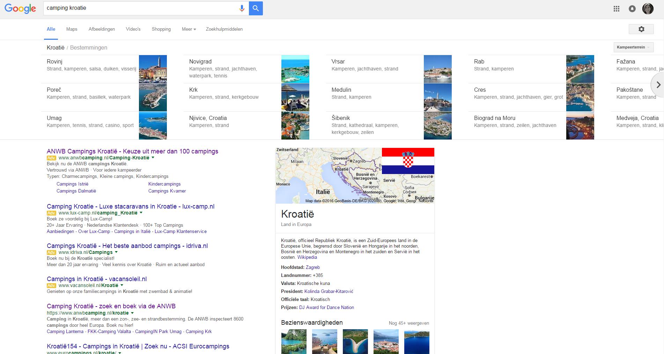The image size is (664, 354).
Task: Click the Croatia map in knowledge panel
Action: (x=329, y=175)
